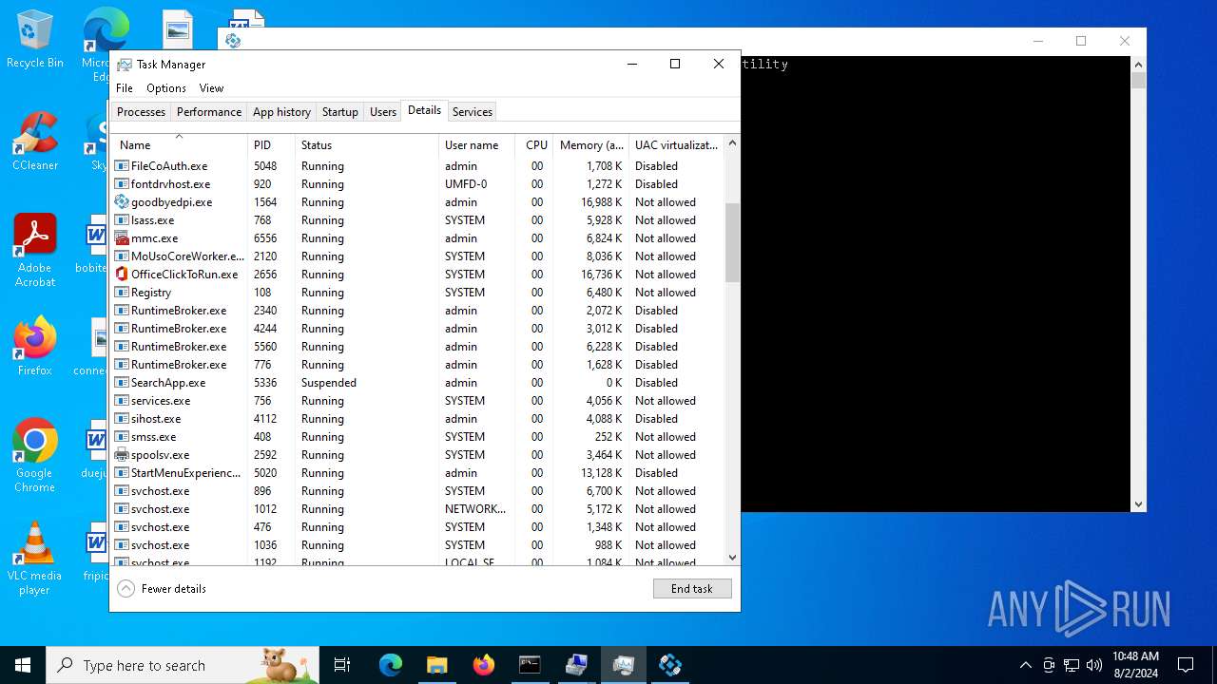Sort processes by PID column

pyautogui.click(x=272, y=145)
